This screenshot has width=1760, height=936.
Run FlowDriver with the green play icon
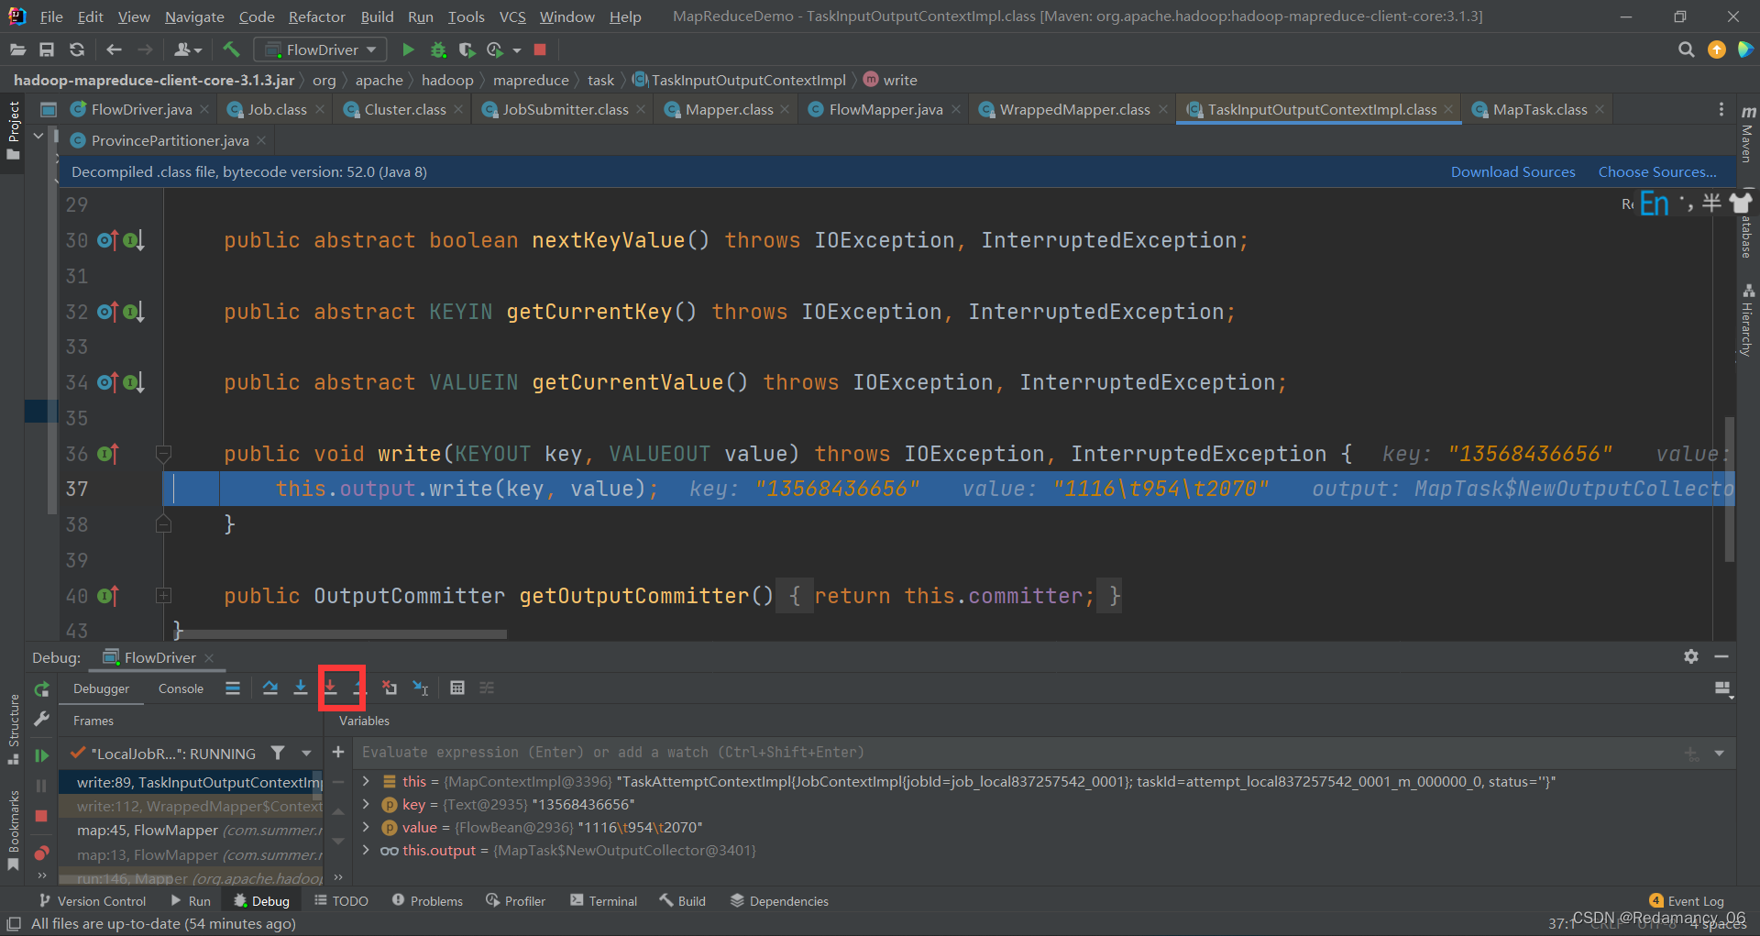tap(409, 50)
